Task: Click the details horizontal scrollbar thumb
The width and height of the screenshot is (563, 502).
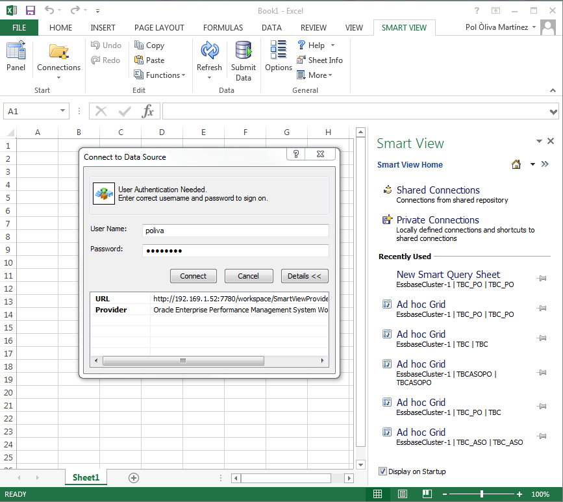Action: pyautogui.click(x=183, y=360)
